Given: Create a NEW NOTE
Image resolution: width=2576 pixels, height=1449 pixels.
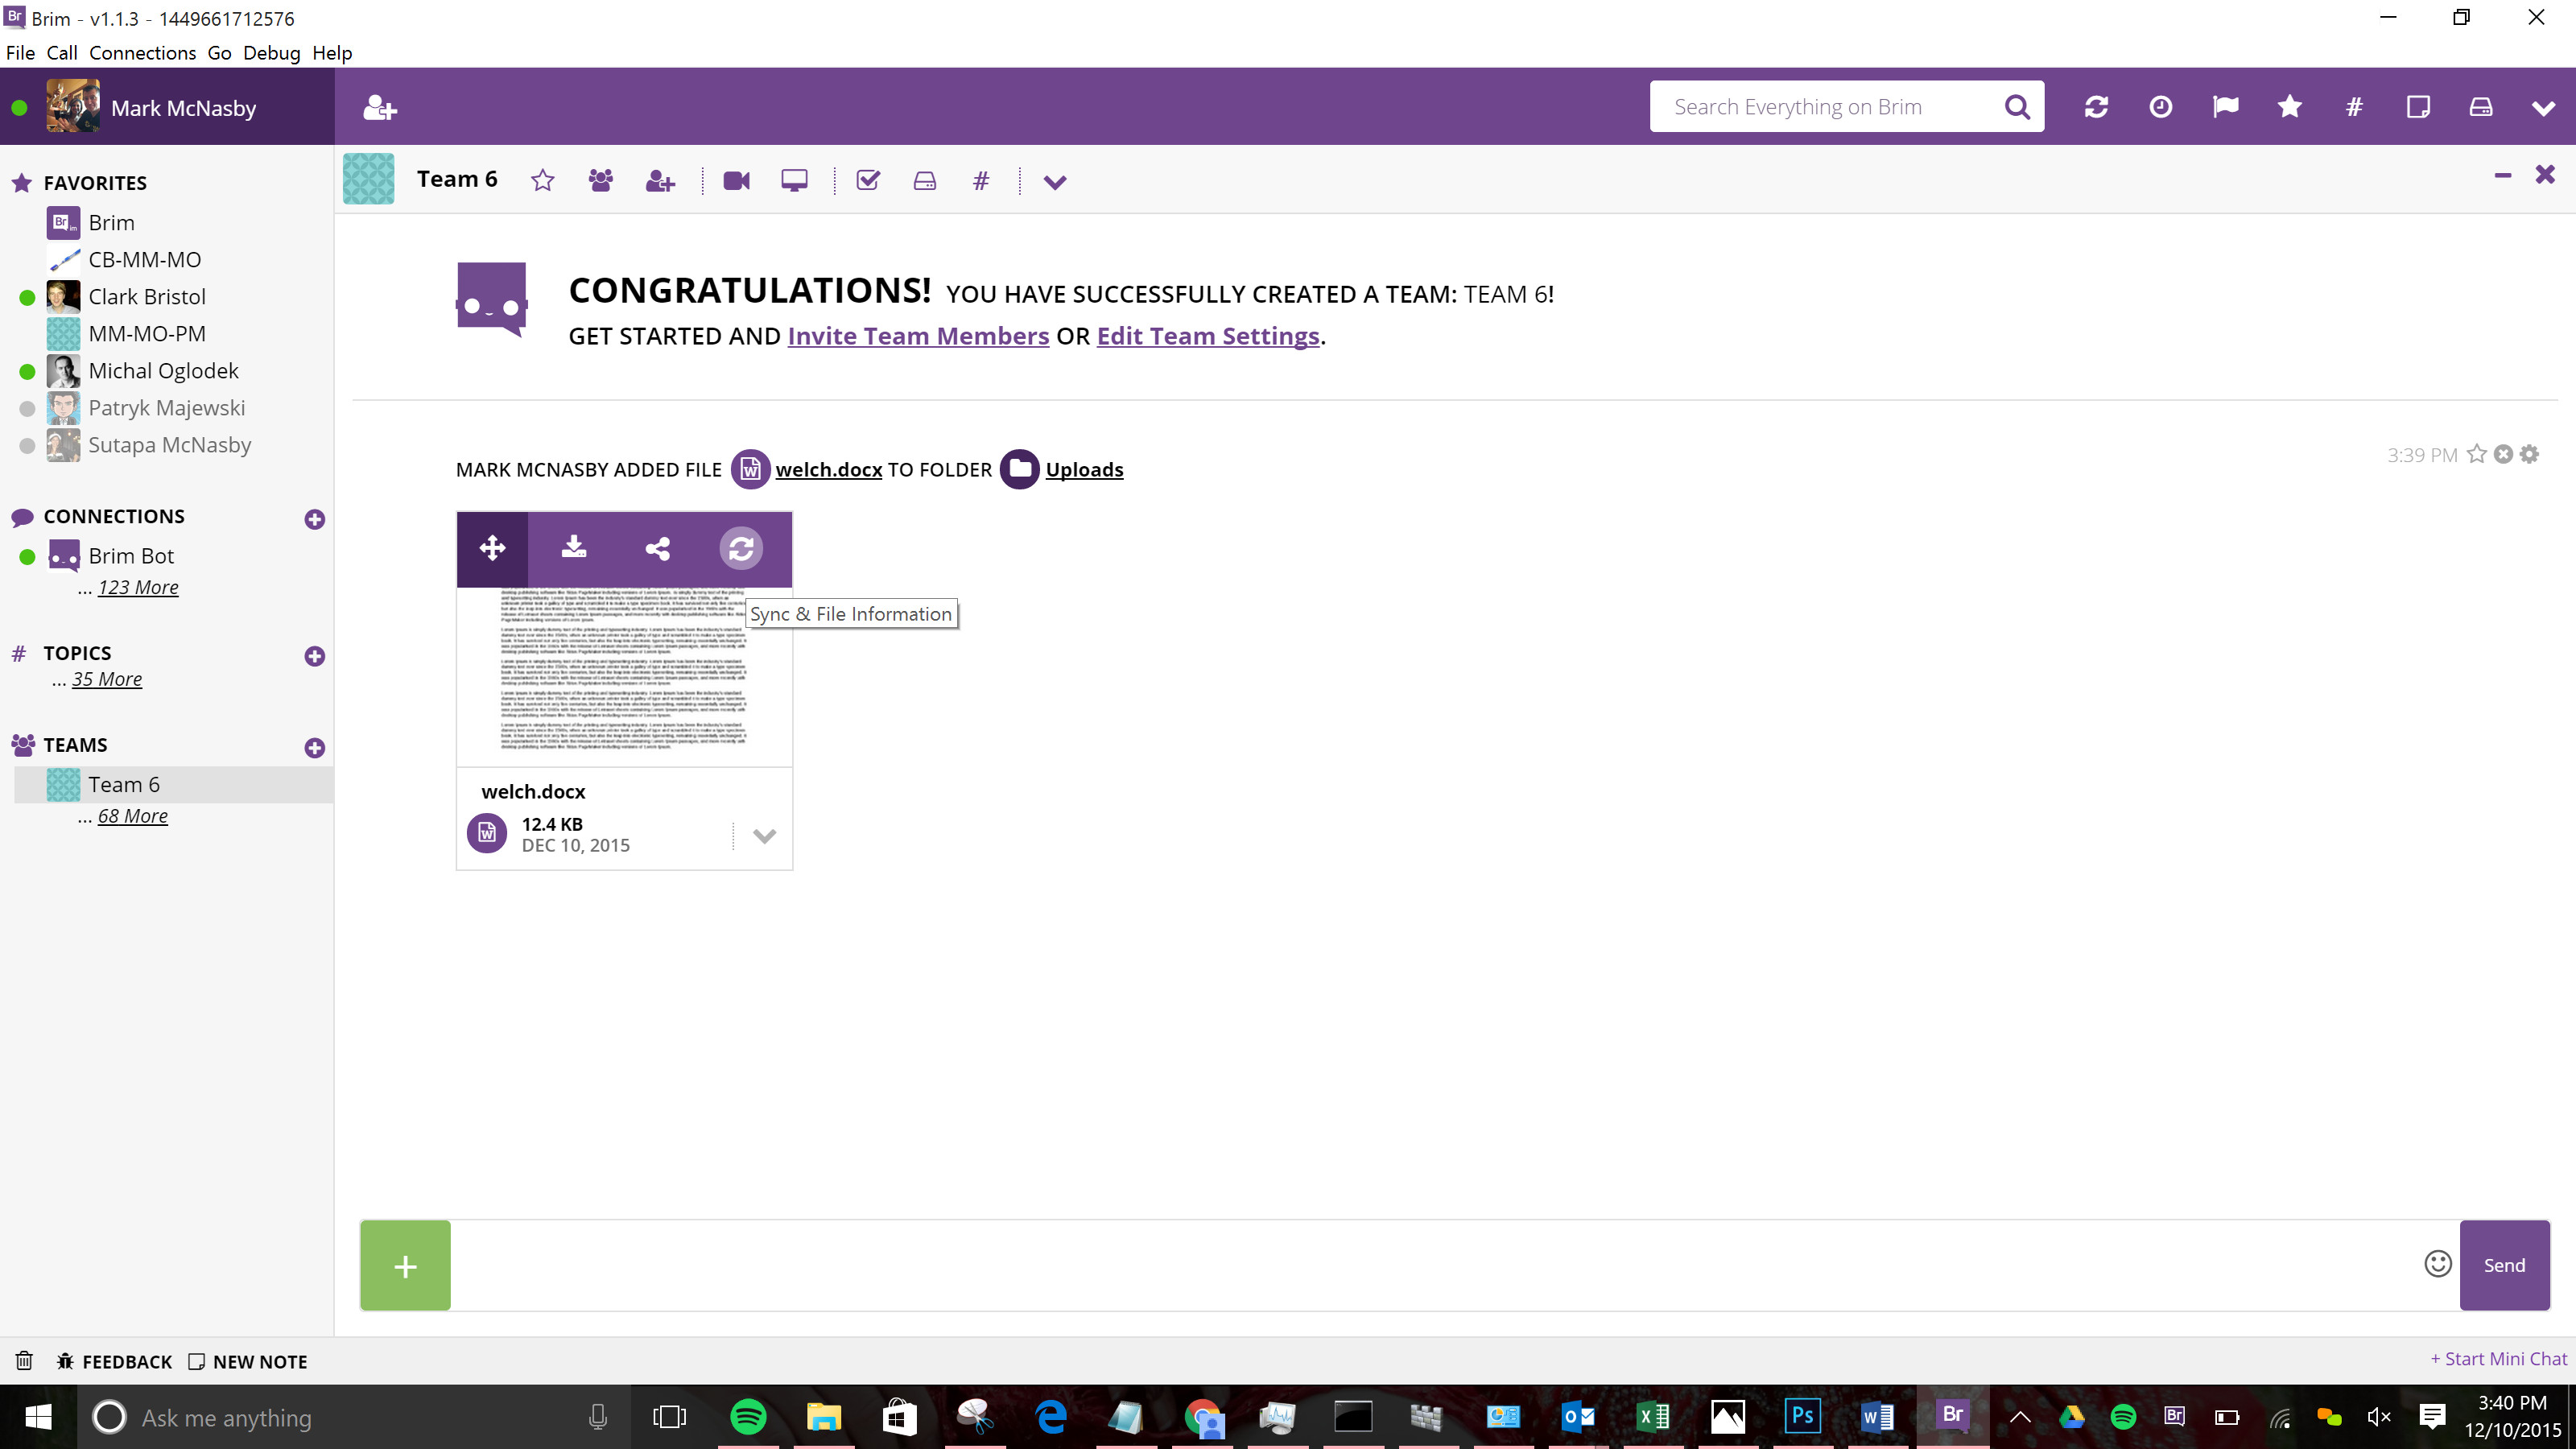Looking at the screenshot, I should point(248,1362).
